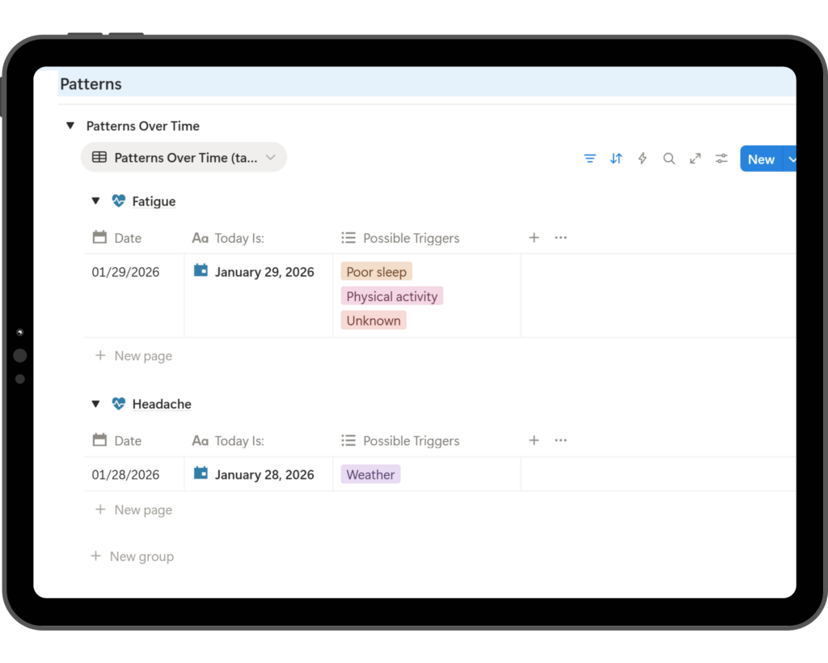Image resolution: width=828 pixels, height=663 pixels.
Task: Open the sort icon in the toolbar
Action: coord(616,159)
